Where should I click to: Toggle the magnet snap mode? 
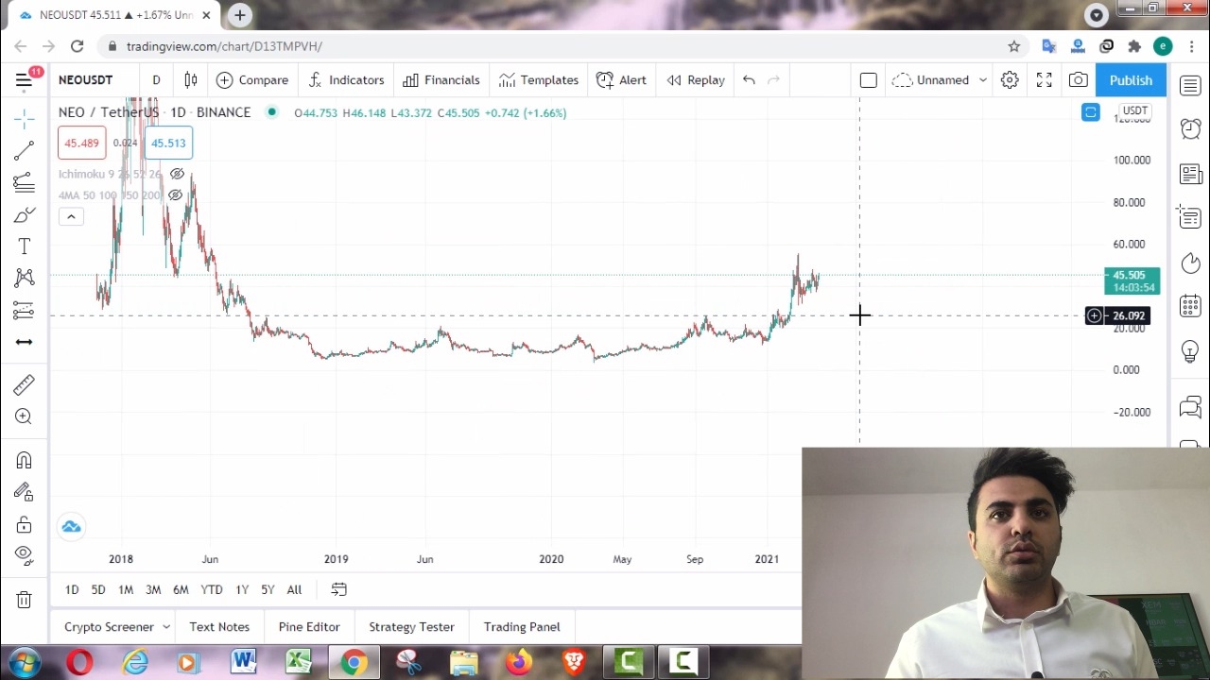click(x=25, y=460)
